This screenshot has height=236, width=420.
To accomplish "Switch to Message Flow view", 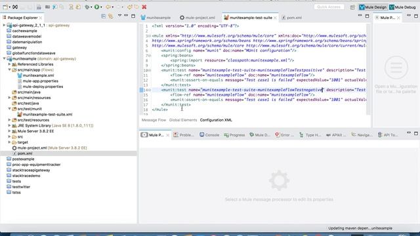I will point(154,120).
